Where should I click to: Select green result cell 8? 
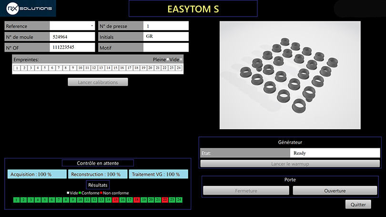[66, 200]
